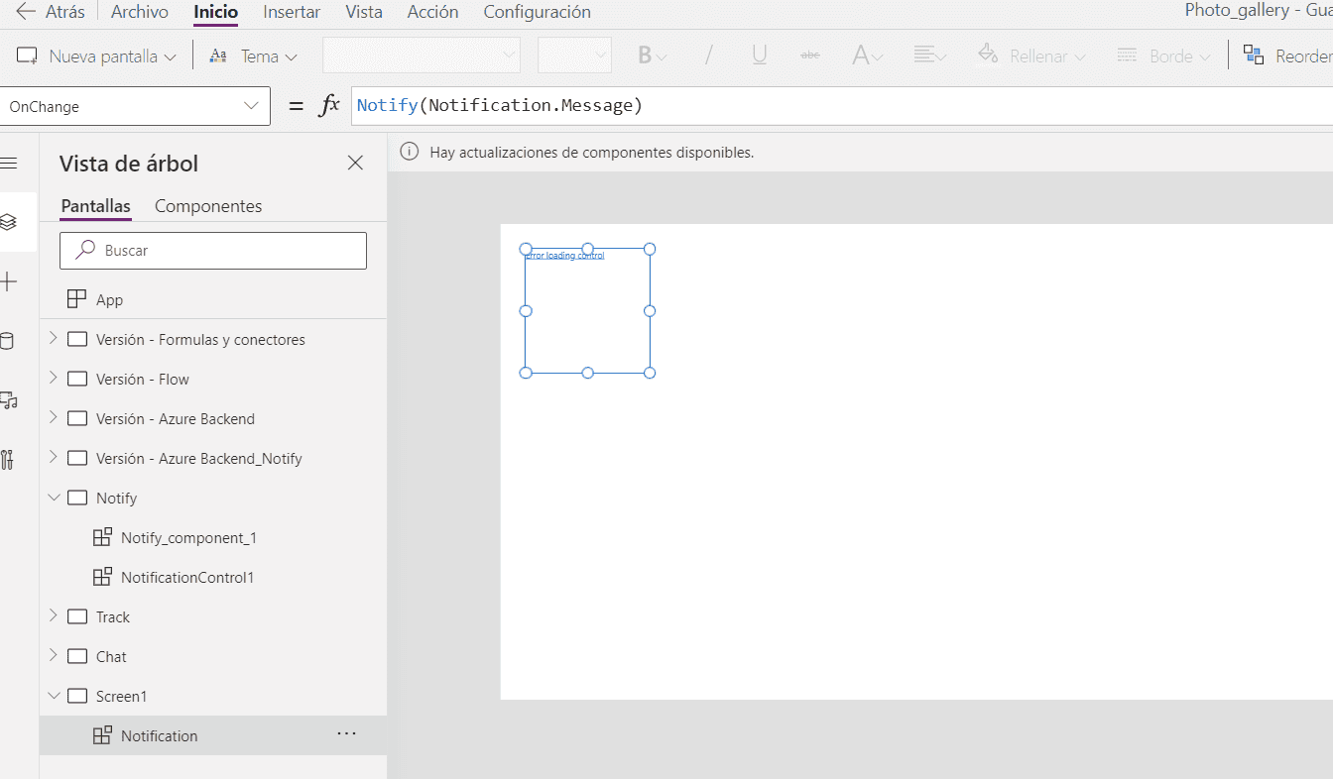Click the Photo_gallery app title
Viewport: 1333px width, 779px height.
pos(1259,11)
